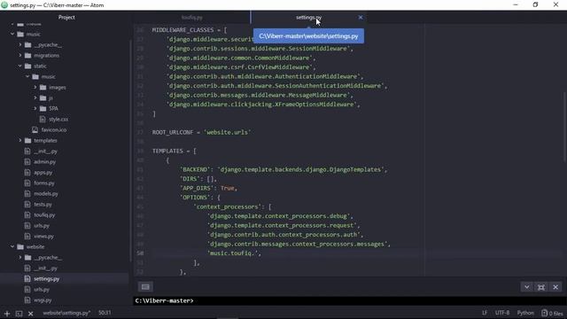567x319 pixels.
Task: Select the settings.py tab
Action: tap(308, 18)
